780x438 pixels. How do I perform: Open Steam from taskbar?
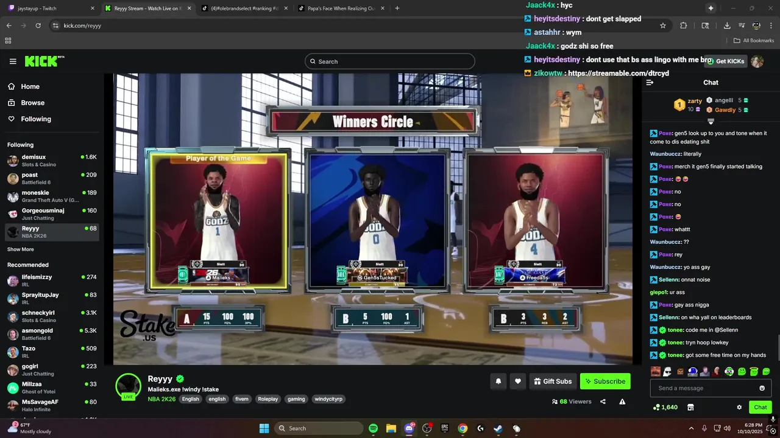(x=498, y=428)
